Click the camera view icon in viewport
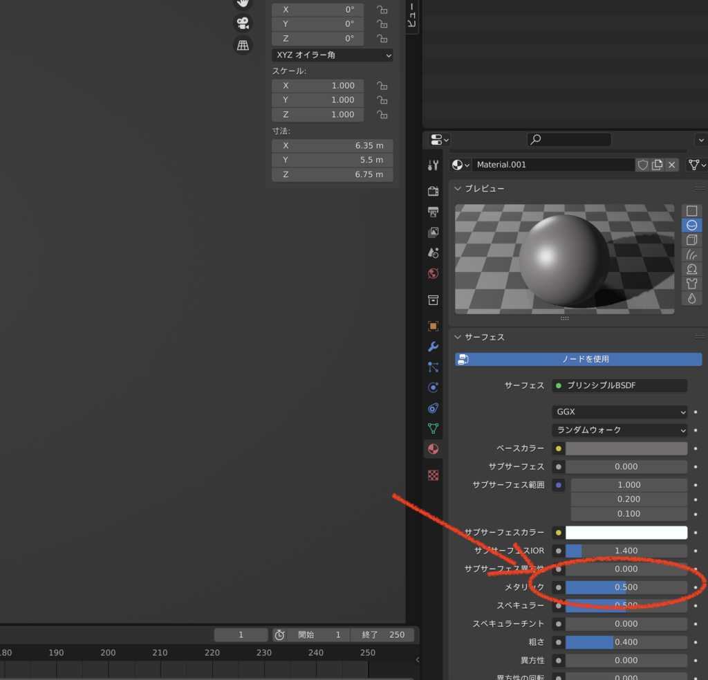Viewport: 708px width, 680px height. [243, 23]
